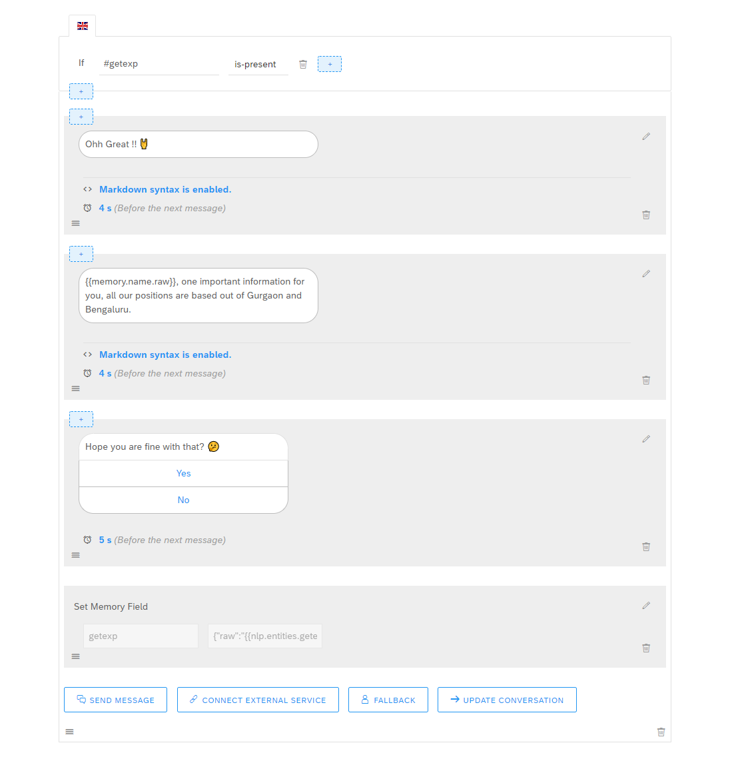Open the is-present operator dropdown
730x757 pixels.
(x=258, y=65)
